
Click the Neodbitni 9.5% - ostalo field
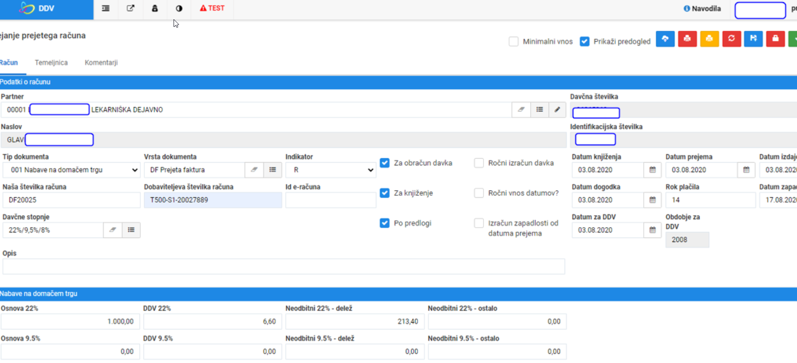coord(497,351)
